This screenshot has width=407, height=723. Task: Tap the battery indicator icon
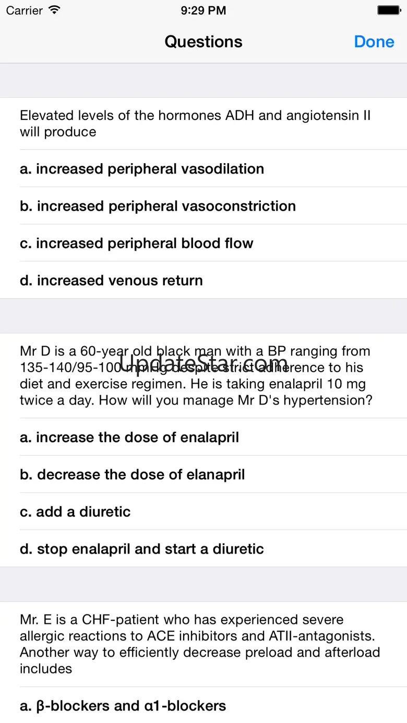click(389, 10)
